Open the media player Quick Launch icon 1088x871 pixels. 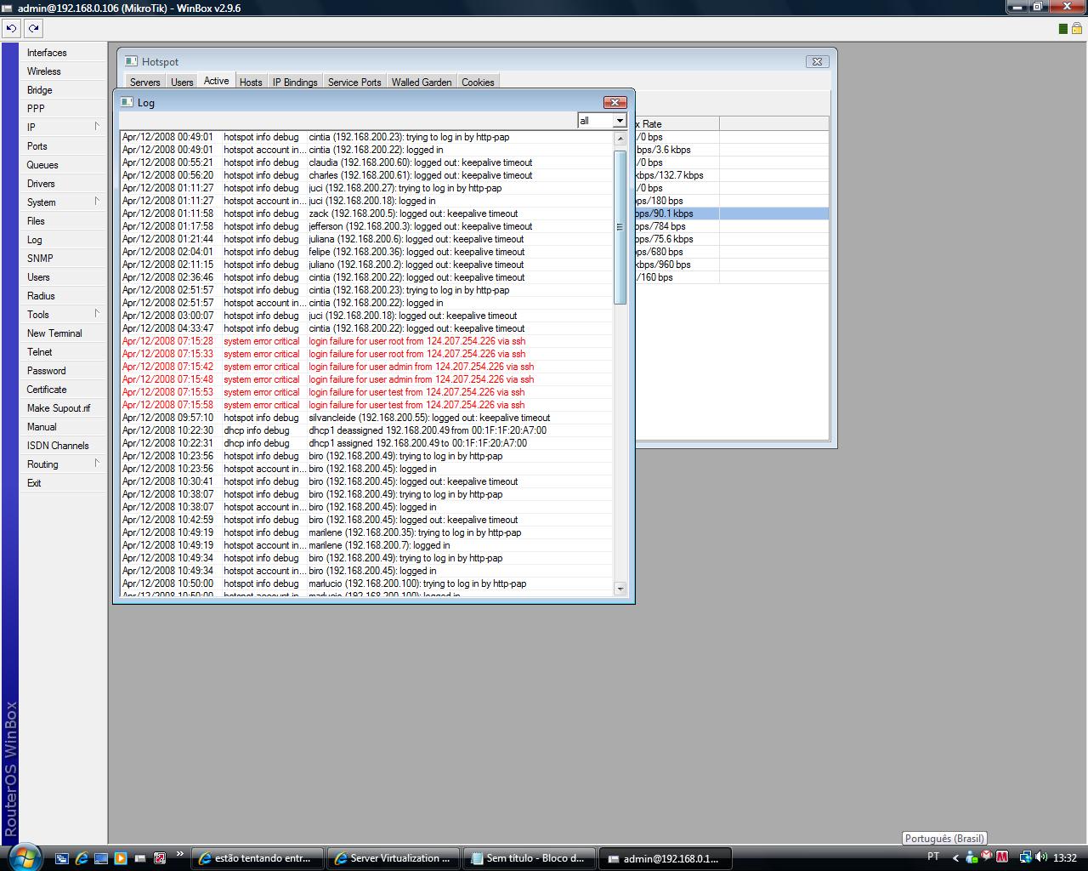coord(121,858)
